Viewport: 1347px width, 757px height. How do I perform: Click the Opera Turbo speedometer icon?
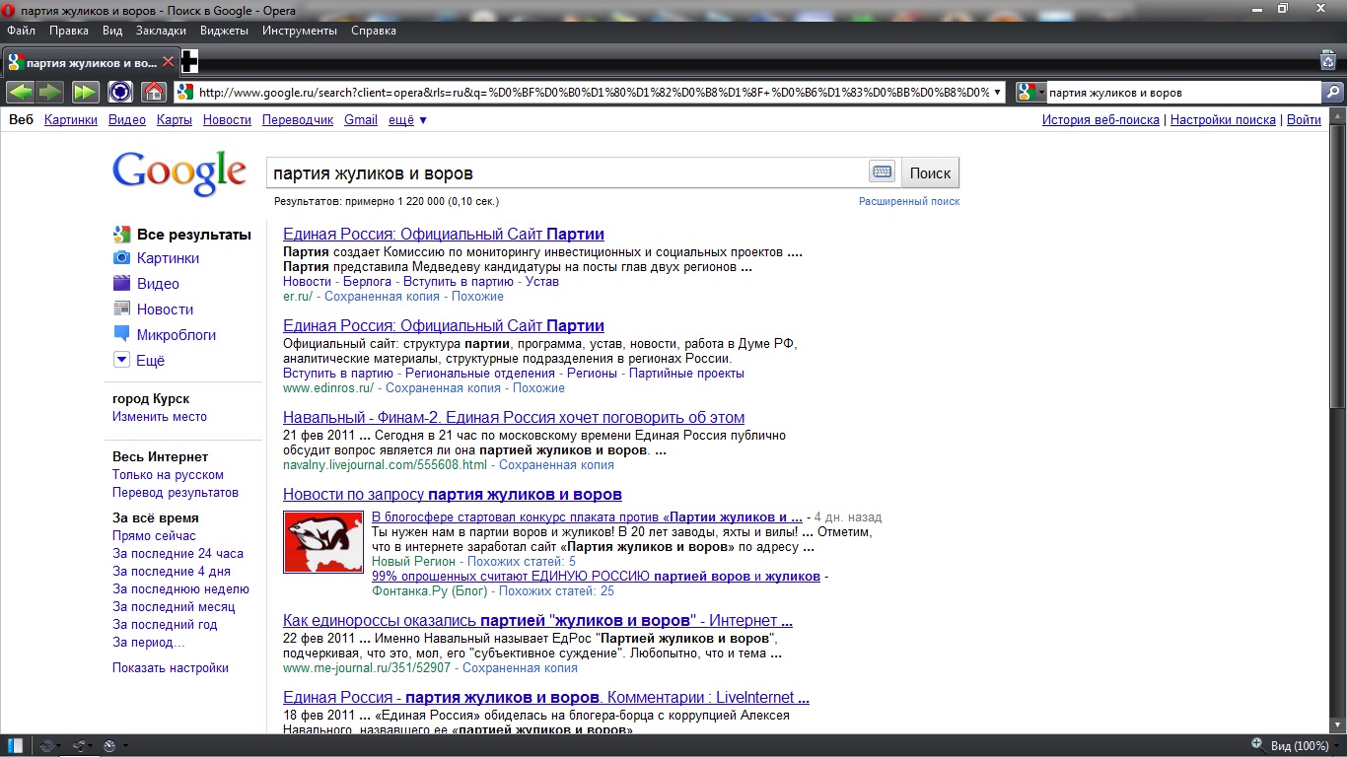pos(109,746)
